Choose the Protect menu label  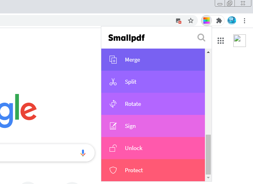tap(134, 170)
